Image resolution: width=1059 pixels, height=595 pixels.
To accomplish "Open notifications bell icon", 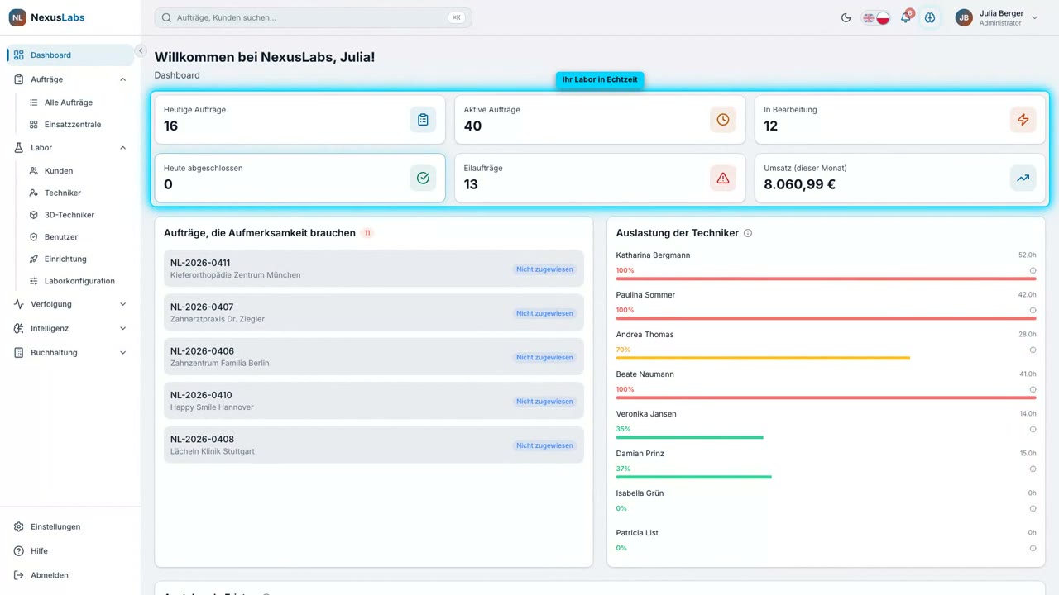I will (x=905, y=17).
